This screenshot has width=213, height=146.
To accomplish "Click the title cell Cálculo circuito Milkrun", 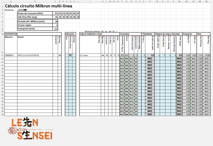I will (x=39, y=6).
